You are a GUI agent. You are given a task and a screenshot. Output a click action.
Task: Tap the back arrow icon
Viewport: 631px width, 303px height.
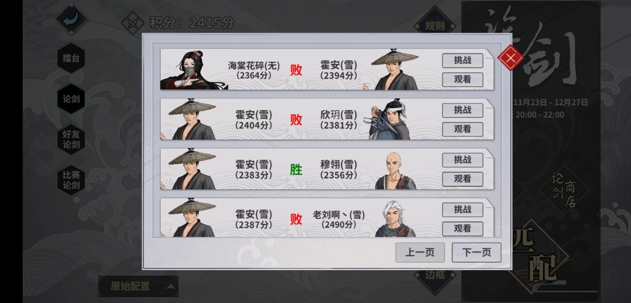coord(71,19)
